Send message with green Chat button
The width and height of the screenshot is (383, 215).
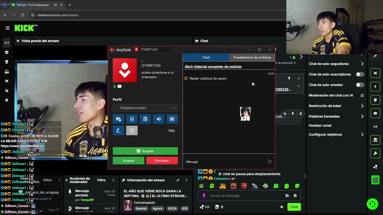[x=294, y=207]
